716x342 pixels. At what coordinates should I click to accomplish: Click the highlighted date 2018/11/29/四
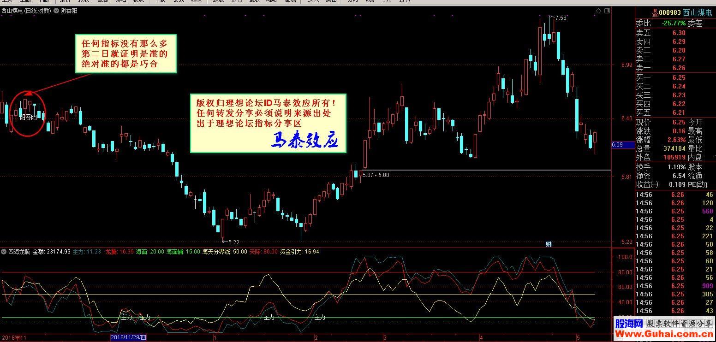(x=128, y=338)
